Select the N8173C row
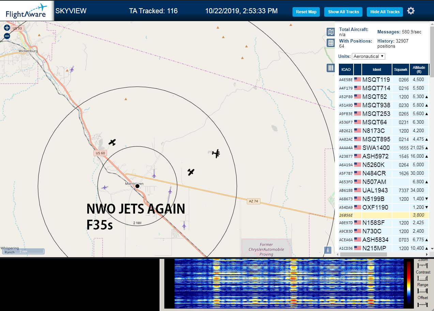 [x=384, y=131]
